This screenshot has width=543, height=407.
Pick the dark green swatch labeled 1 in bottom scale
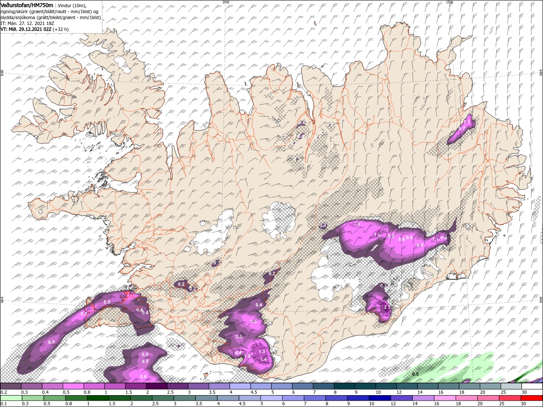[97, 398]
